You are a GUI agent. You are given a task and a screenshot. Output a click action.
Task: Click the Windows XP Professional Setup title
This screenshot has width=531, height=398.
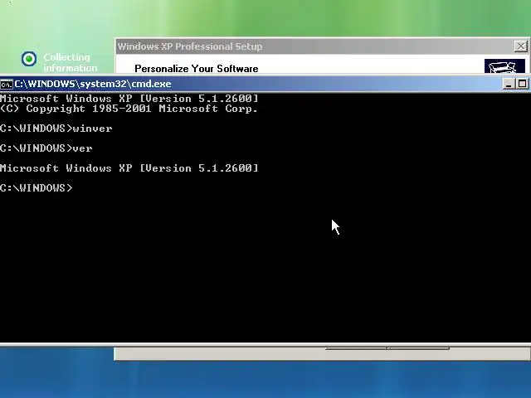(190, 46)
